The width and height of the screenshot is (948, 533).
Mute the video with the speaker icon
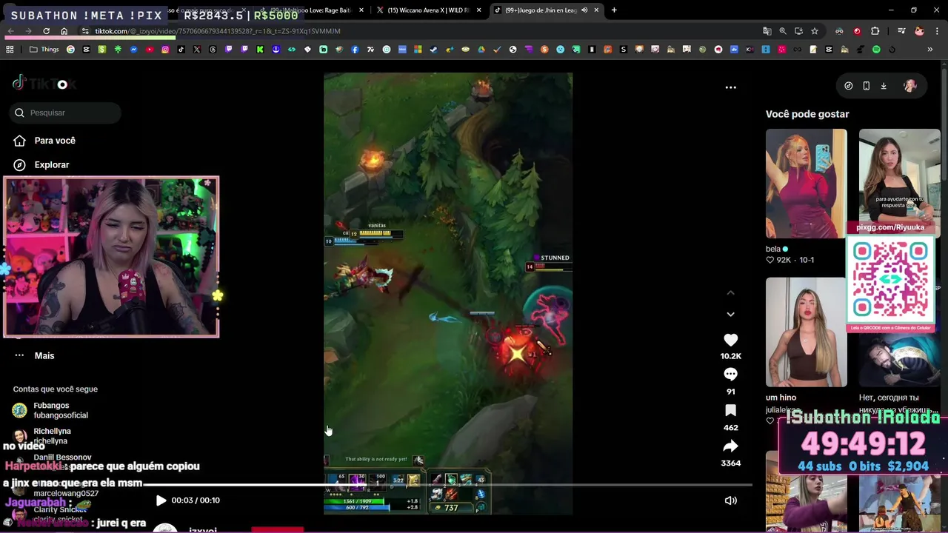[730, 500]
